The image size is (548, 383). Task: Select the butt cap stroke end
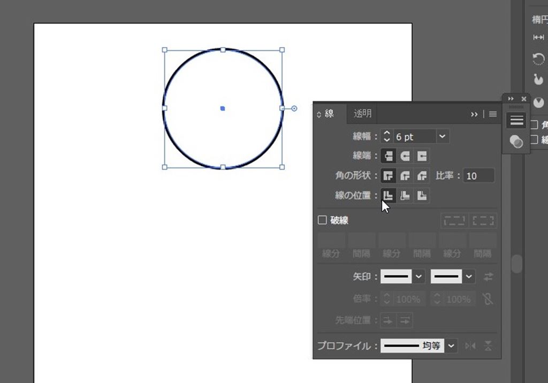coord(389,156)
